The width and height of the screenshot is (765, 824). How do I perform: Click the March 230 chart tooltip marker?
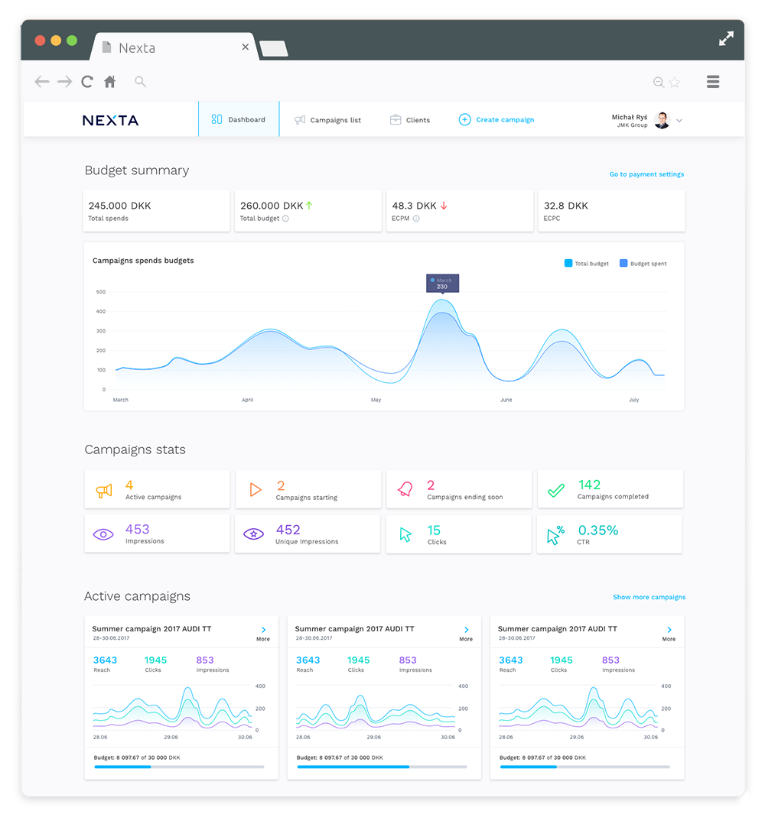pyautogui.click(x=442, y=284)
